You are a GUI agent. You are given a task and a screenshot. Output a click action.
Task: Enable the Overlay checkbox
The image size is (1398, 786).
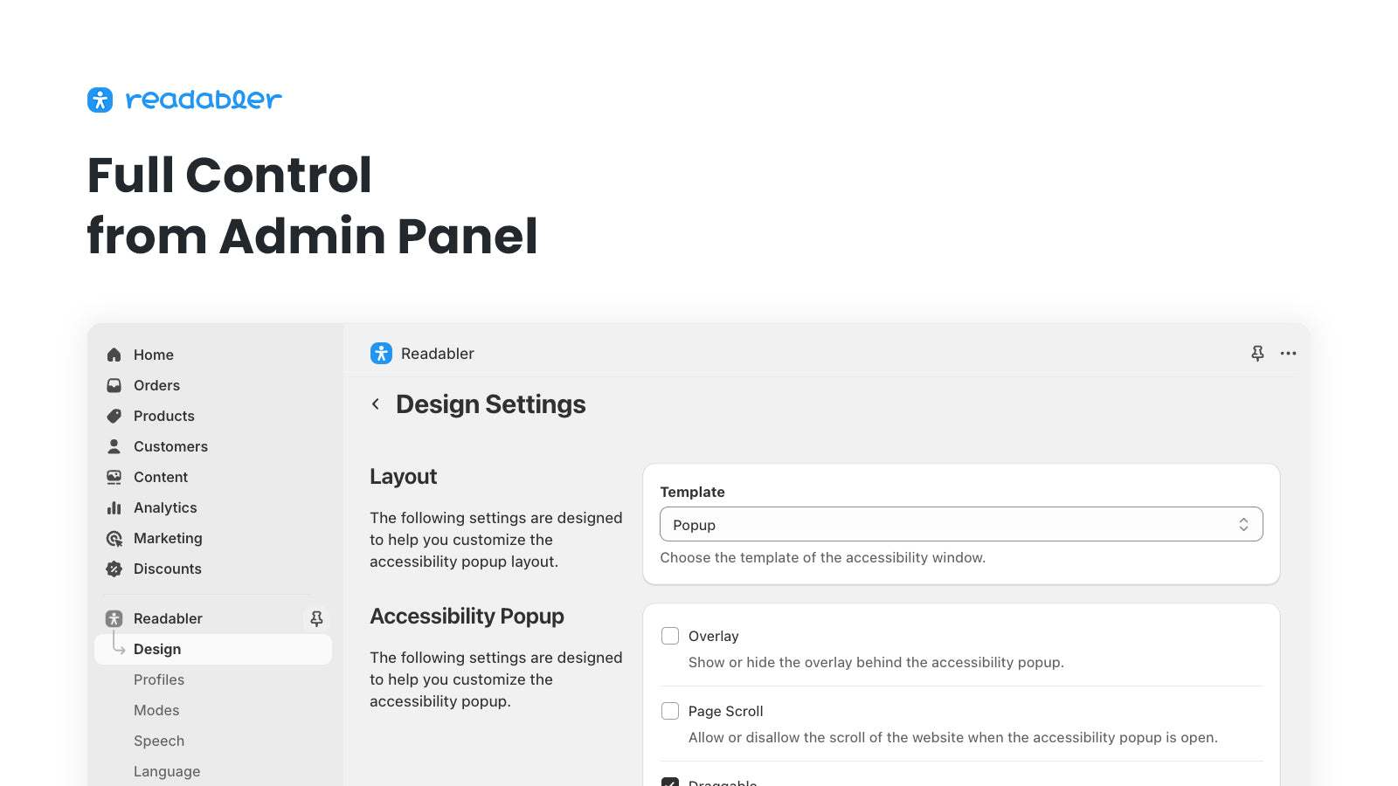(670, 636)
